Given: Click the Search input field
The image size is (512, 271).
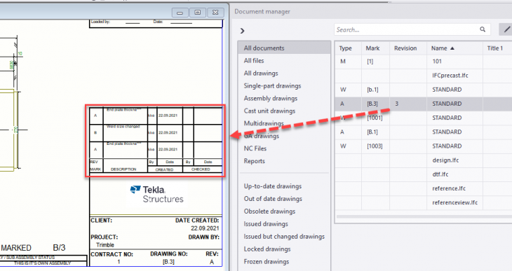Looking at the screenshot, I should point(412,29).
